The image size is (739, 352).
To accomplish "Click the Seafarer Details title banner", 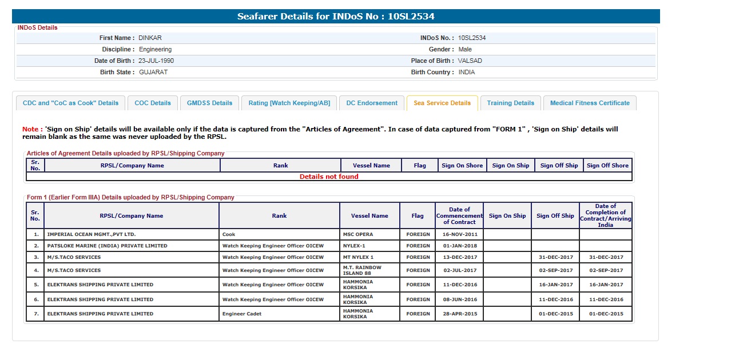I will coord(336,16).
